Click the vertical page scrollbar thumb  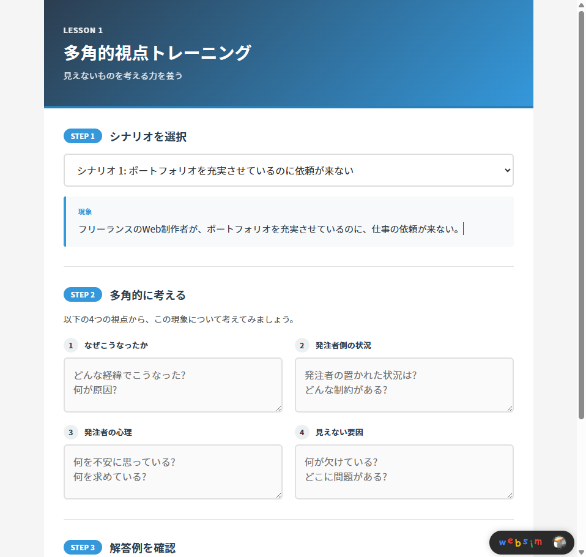(581, 214)
